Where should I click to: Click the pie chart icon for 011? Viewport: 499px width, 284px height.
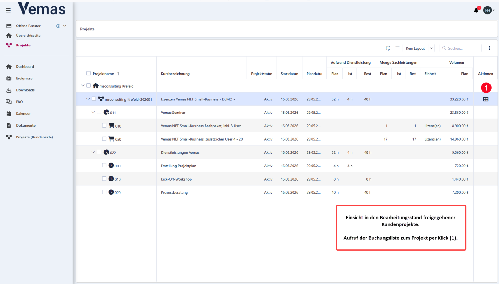(106, 112)
